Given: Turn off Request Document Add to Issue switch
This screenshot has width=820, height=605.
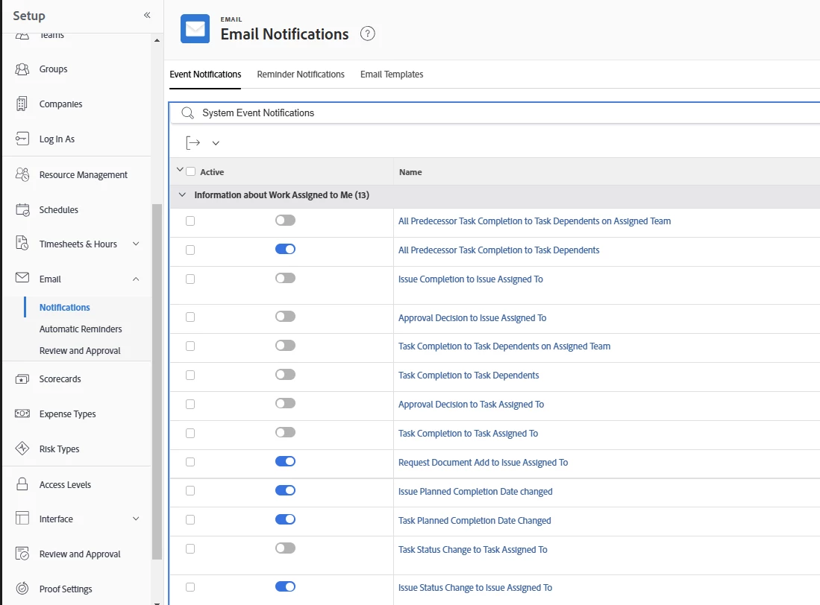Looking at the screenshot, I should pyautogui.click(x=285, y=461).
